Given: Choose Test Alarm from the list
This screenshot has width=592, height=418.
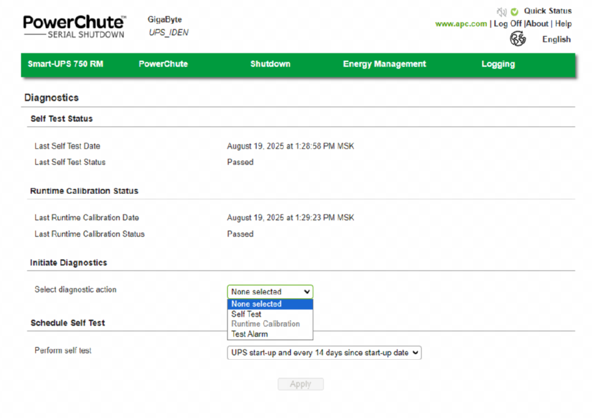Looking at the screenshot, I should click(270, 334).
